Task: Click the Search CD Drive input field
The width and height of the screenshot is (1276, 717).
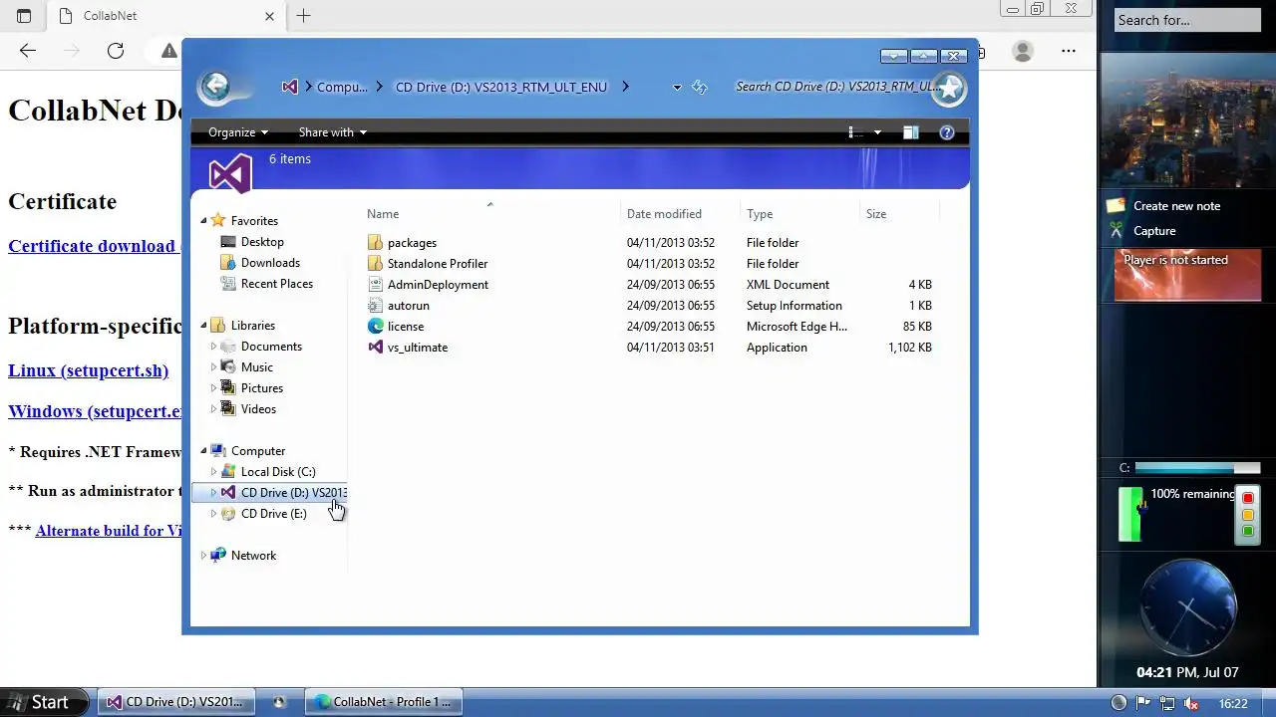Action: click(x=833, y=87)
